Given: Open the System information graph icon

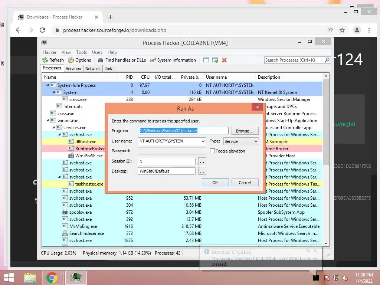Looking at the screenshot, I should point(153,60).
